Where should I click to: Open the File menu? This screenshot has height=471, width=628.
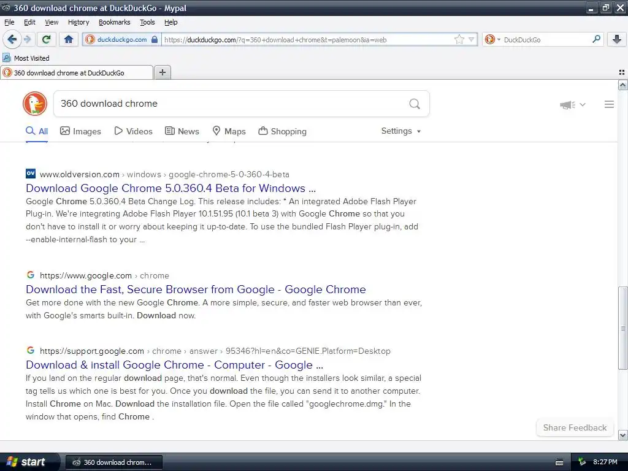click(x=9, y=22)
